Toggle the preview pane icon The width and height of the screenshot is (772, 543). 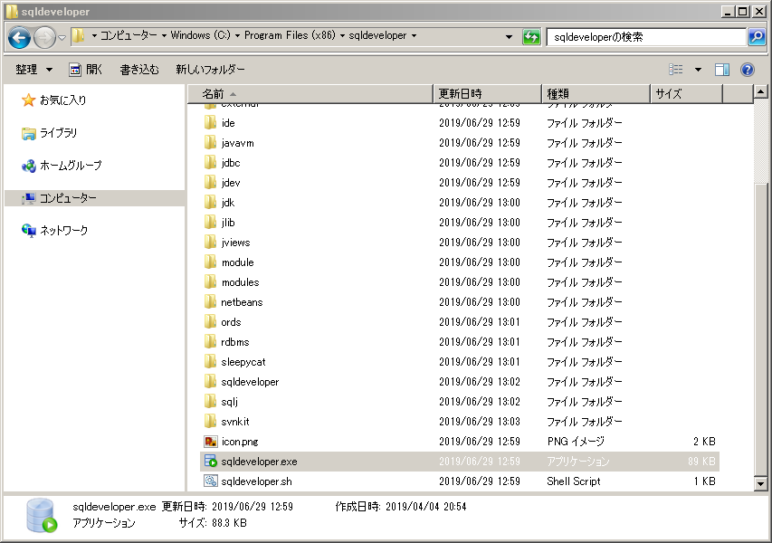click(721, 69)
